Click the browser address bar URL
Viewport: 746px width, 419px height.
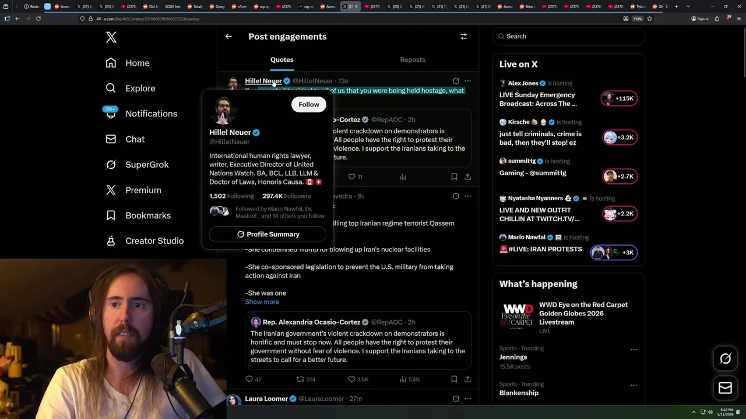(x=152, y=19)
